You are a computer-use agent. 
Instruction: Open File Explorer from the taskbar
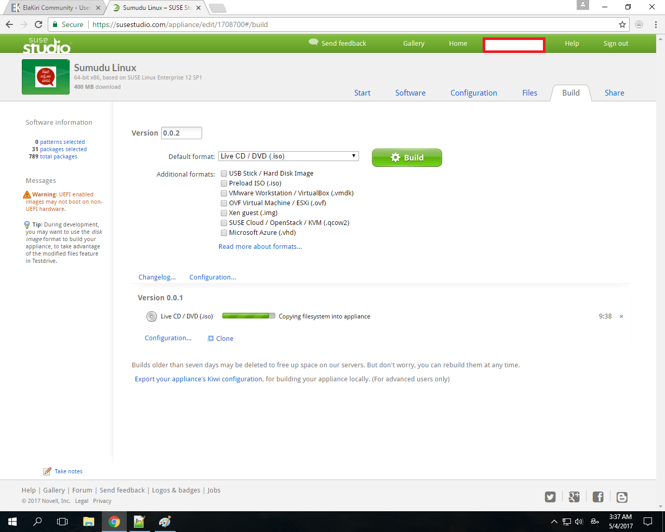[x=89, y=522]
